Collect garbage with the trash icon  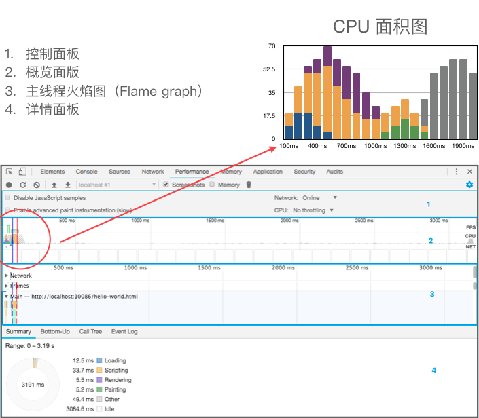(249, 185)
